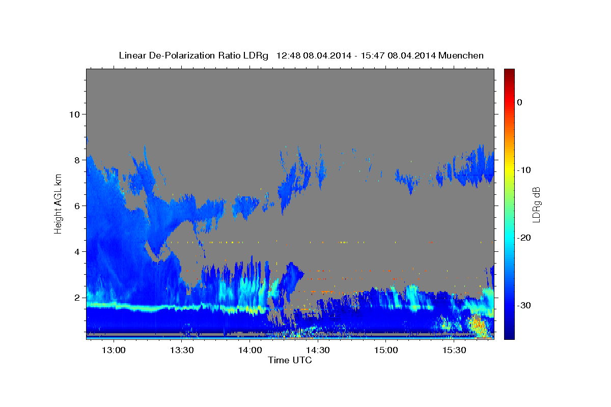
Task: Click the colorbar value label -30
Action: 524,305
